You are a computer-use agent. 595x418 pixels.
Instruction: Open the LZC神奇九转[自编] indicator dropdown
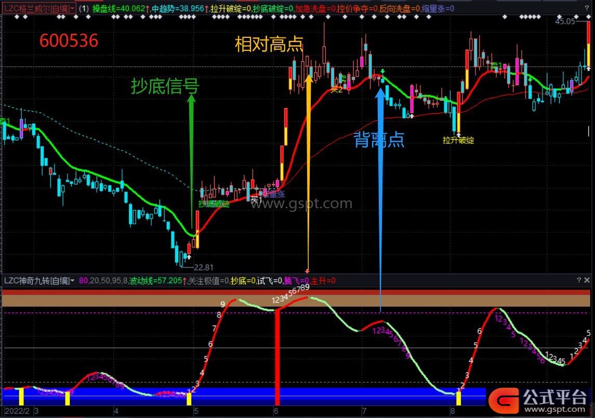point(39,281)
